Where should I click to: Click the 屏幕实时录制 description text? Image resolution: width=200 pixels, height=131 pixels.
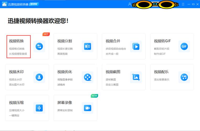pos(65,110)
